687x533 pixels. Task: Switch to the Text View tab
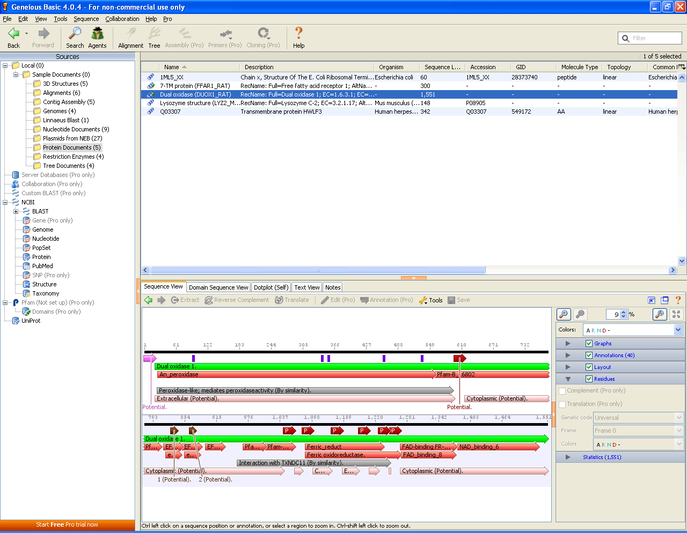307,287
